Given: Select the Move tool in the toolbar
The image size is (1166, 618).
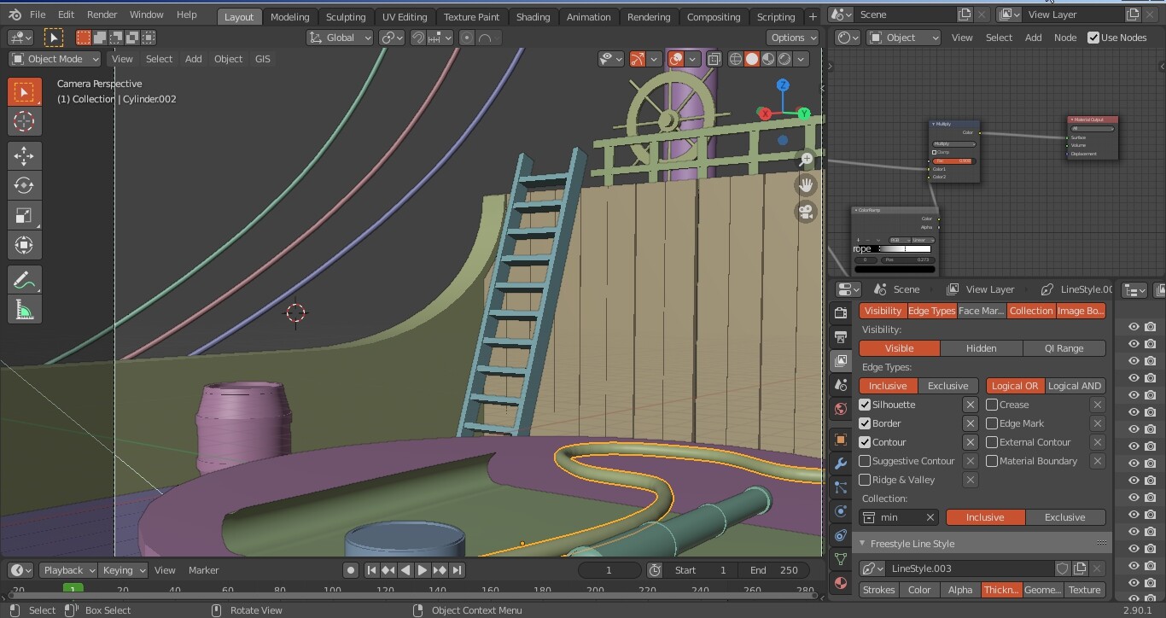Looking at the screenshot, I should point(24,155).
